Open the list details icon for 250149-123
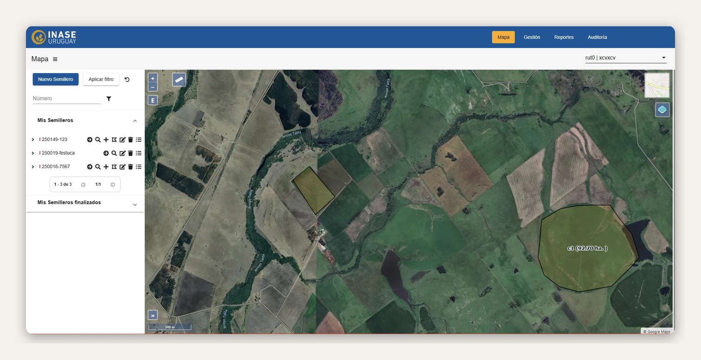 coord(139,139)
